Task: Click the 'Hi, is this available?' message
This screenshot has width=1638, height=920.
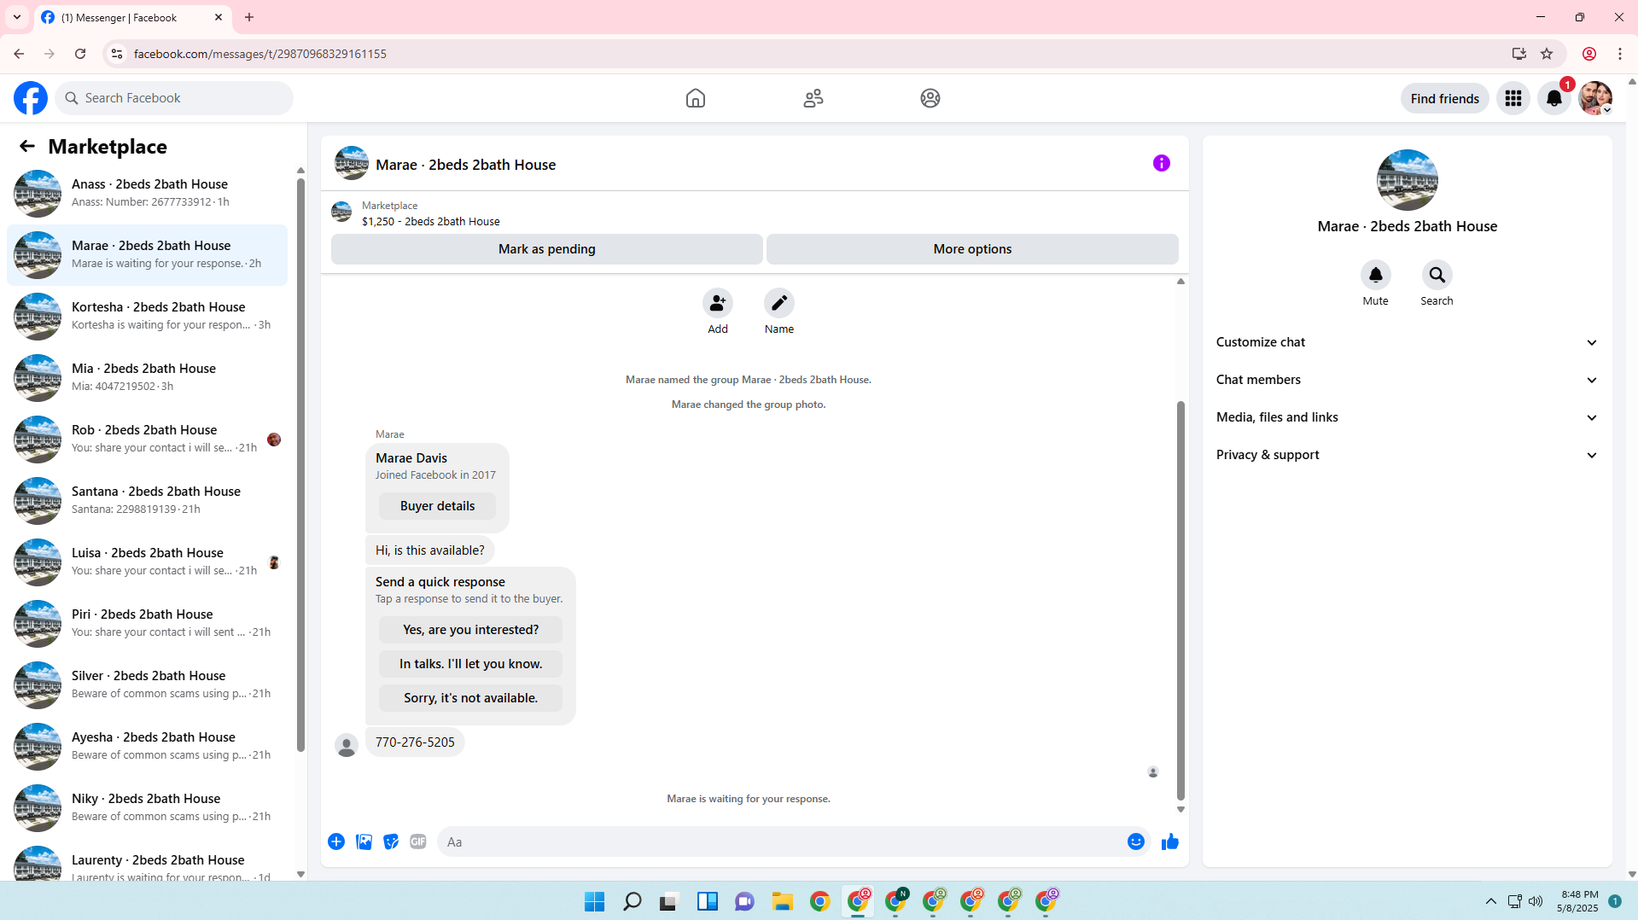Action: pos(429,550)
